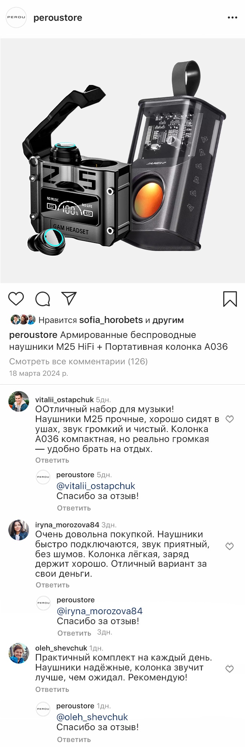Viewport: 245px width, 747px height.
Task: Open the three-dot post options menu
Action: pyautogui.click(x=232, y=18)
